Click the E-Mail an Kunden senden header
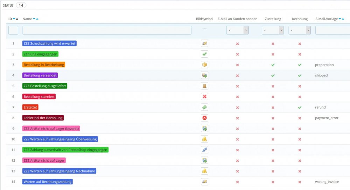Image resolution: width=350 pixels, height=190 pixels. (x=237, y=19)
